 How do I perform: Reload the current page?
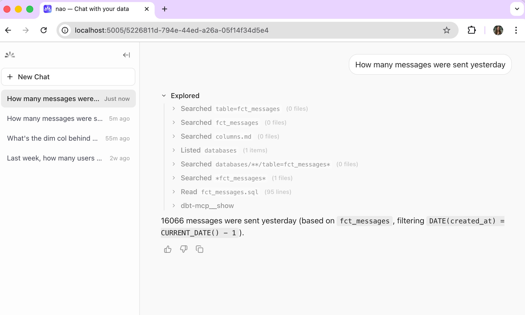pyautogui.click(x=44, y=30)
